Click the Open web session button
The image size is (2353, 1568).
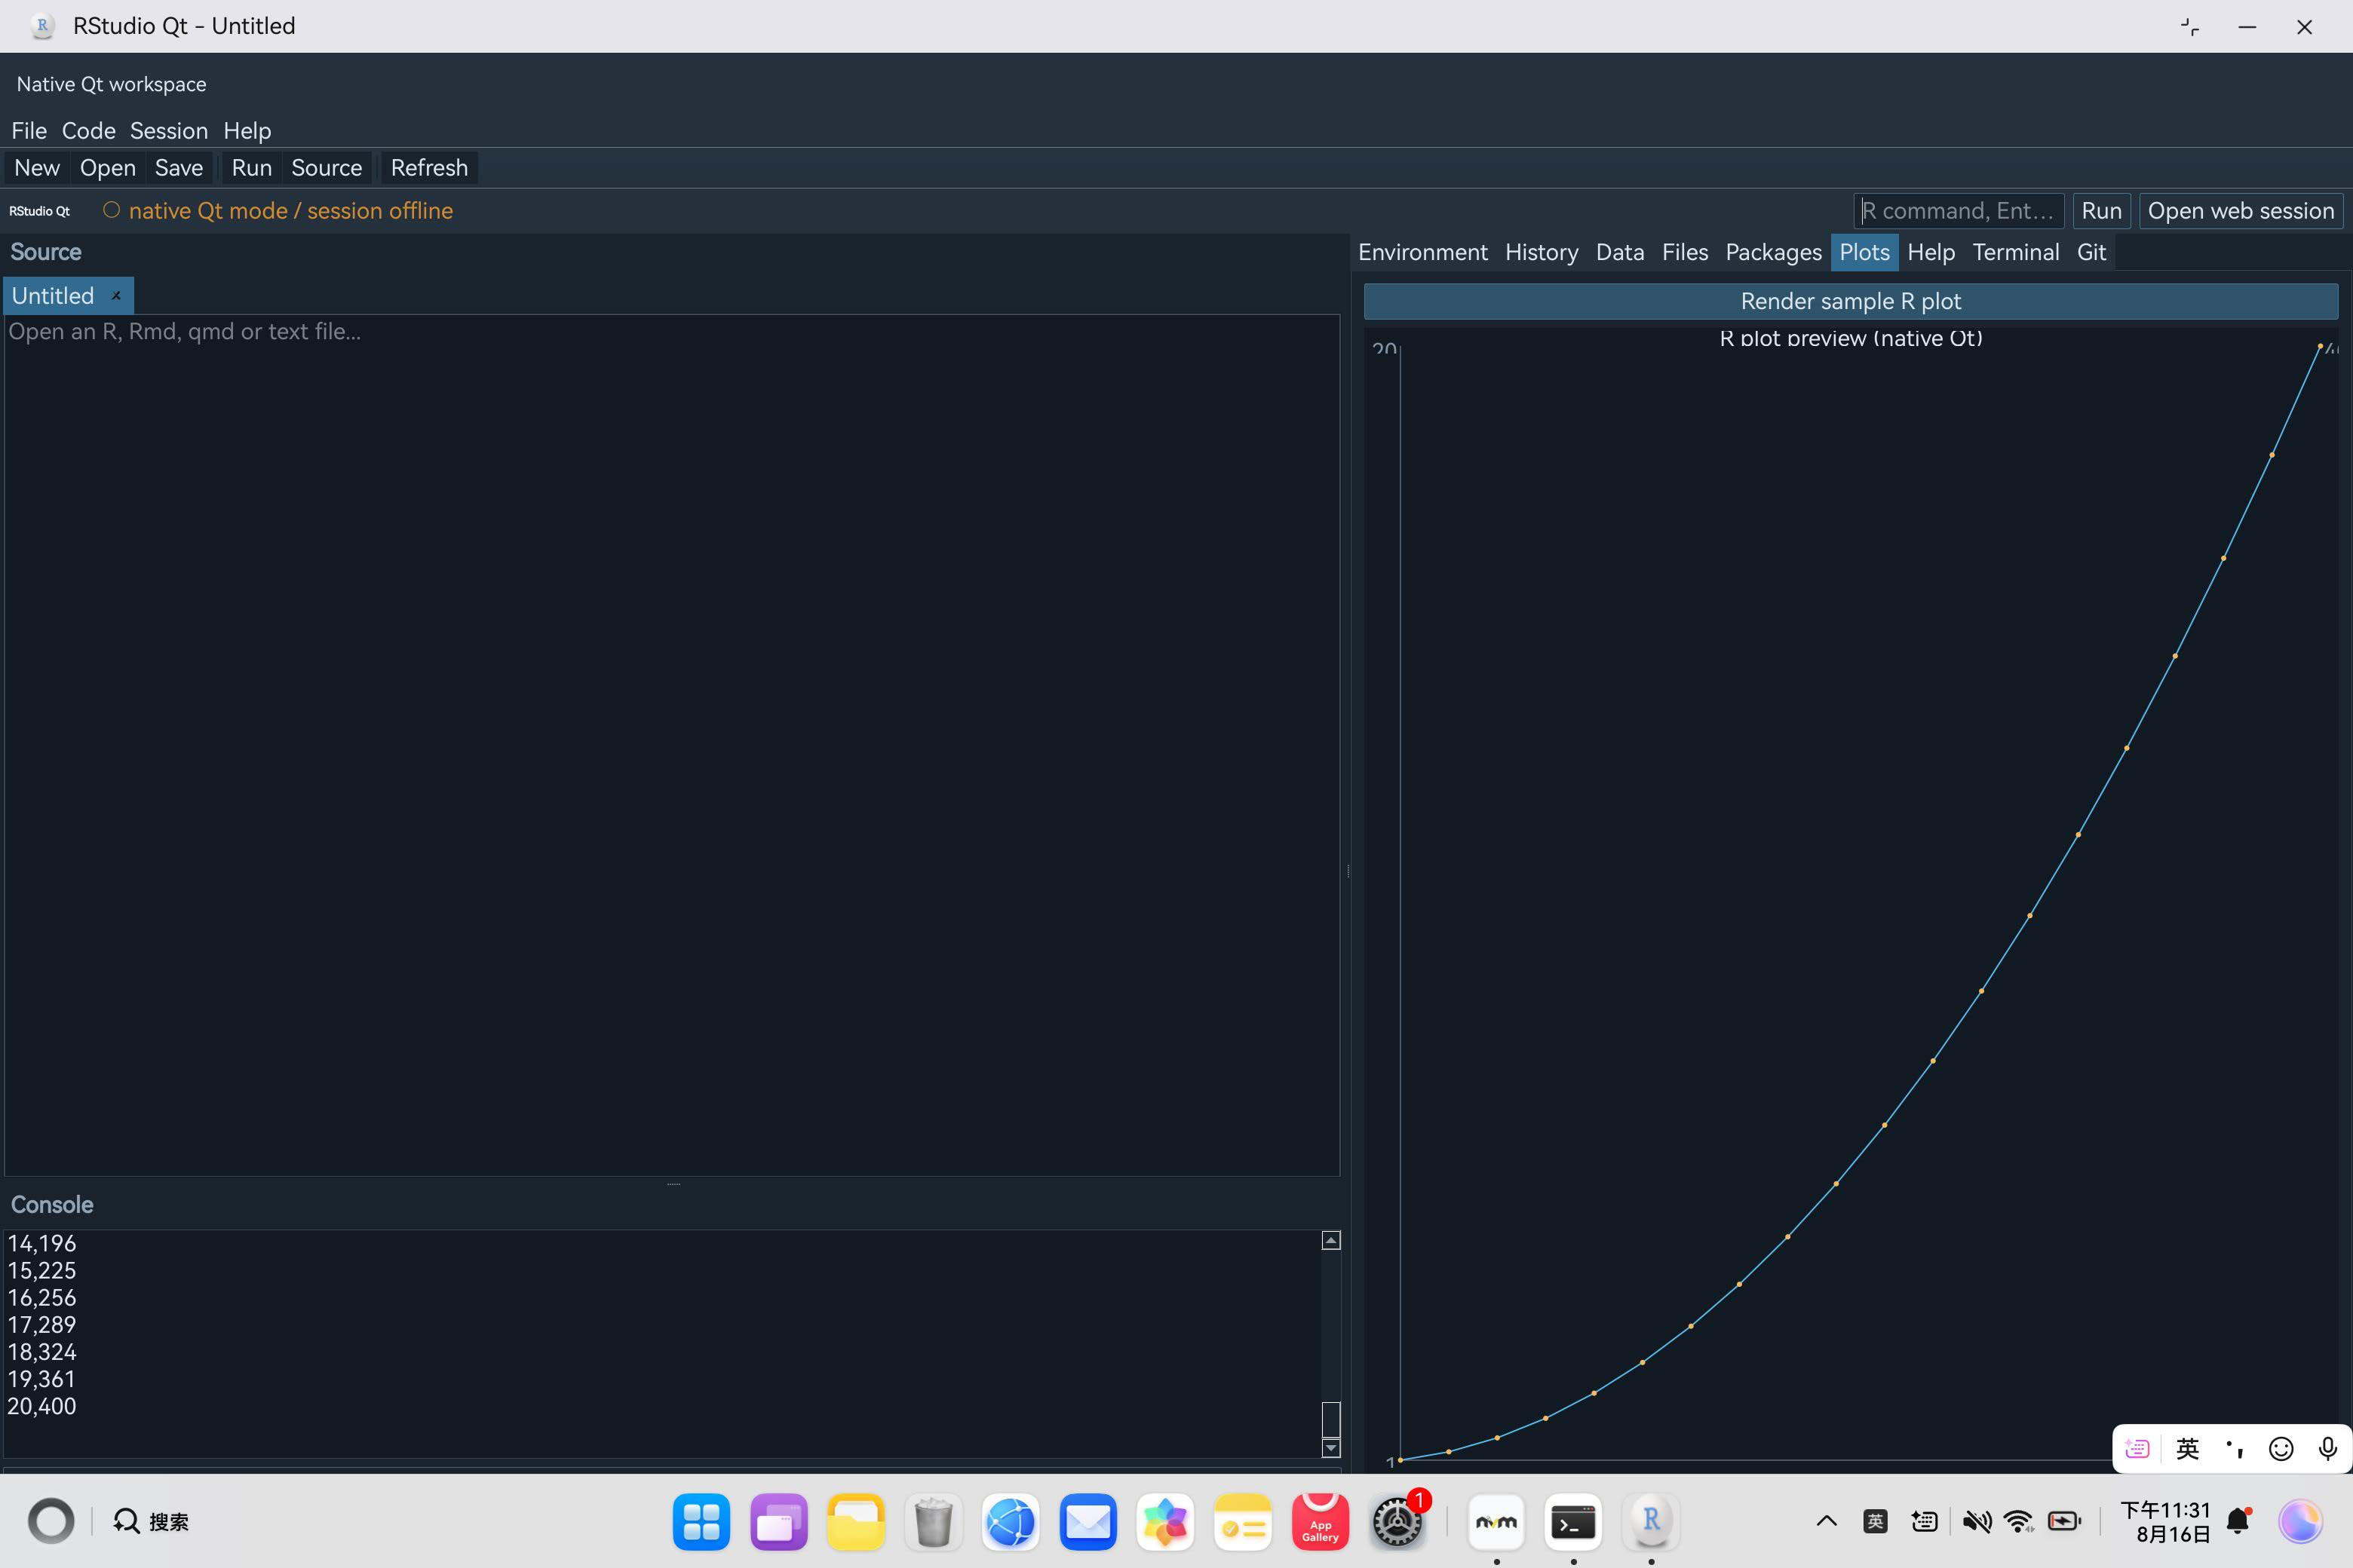point(2241,211)
